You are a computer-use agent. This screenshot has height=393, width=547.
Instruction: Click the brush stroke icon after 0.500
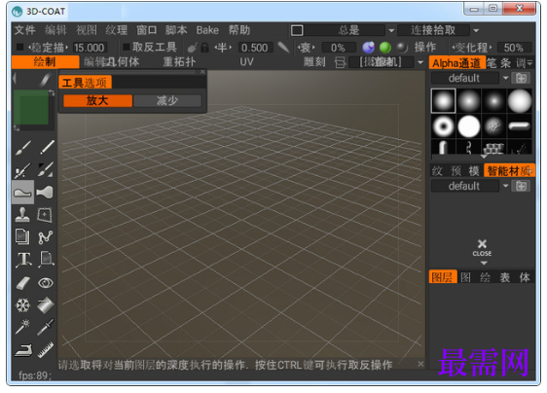(x=283, y=48)
